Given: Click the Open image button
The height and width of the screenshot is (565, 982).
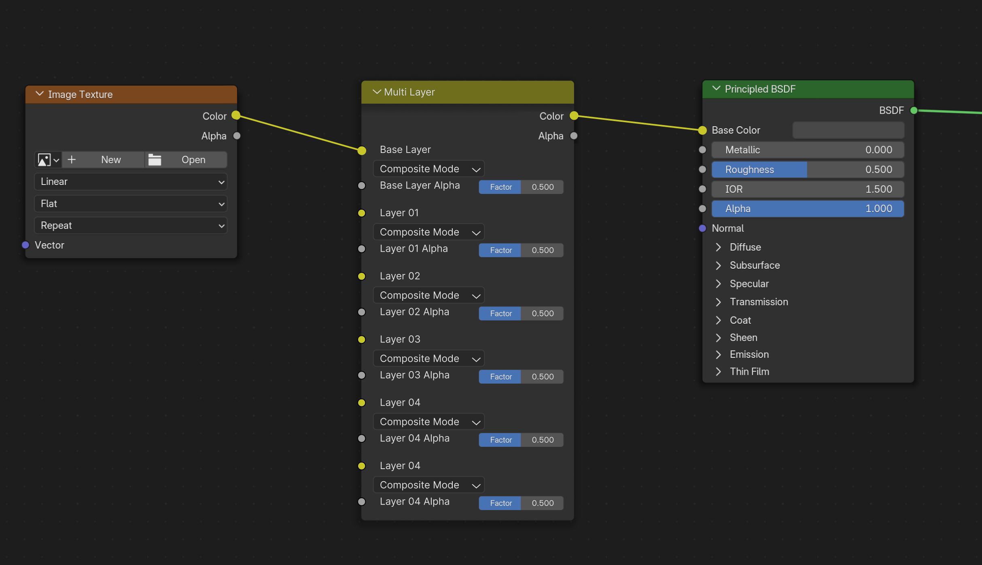Looking at the screenshot, I should pos(186,160).
